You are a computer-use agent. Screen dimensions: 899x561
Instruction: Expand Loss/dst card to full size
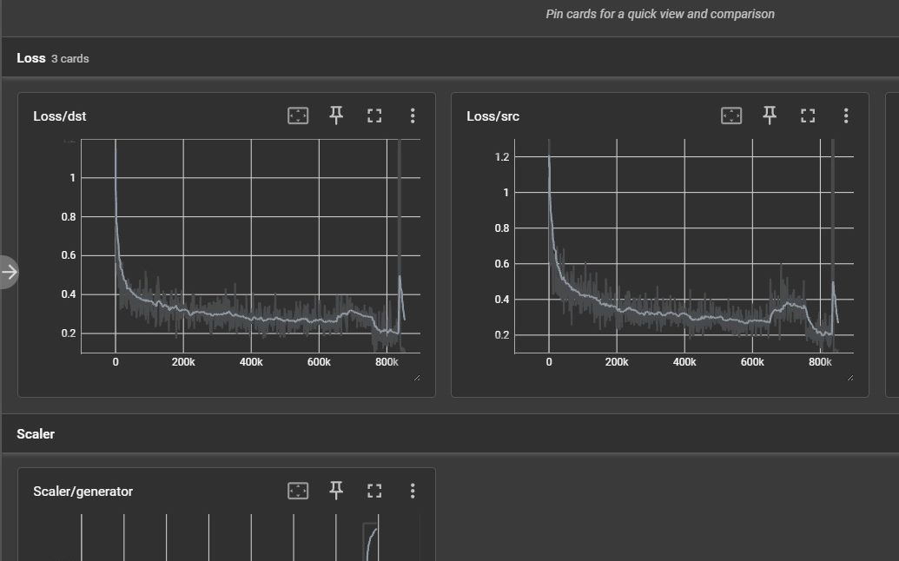point(374,115)
